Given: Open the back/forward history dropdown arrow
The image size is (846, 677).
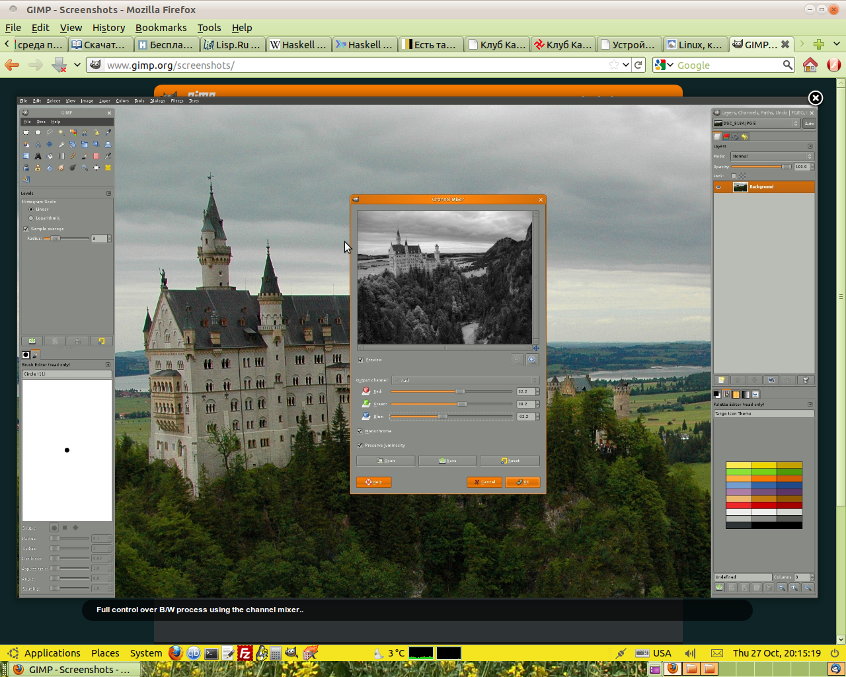Looking at the screenshot, I should [x=77, y=65].
